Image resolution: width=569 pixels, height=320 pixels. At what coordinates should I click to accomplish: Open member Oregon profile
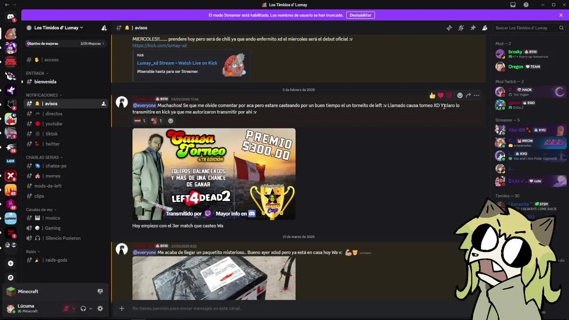click(x=529, y=67)
